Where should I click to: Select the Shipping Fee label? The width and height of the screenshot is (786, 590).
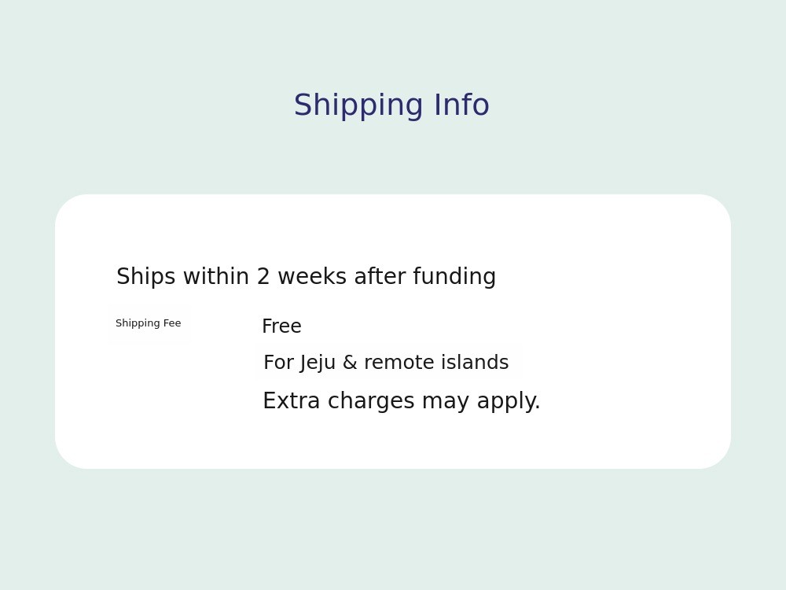pos(148,323)
